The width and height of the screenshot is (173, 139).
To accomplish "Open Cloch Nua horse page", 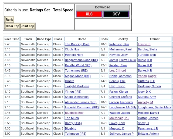I will tap(72, 50).
